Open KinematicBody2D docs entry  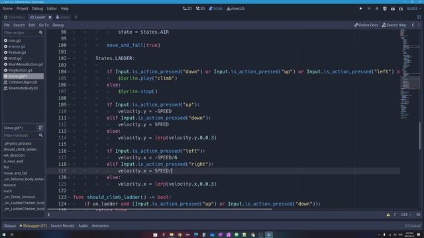[23, 88]
